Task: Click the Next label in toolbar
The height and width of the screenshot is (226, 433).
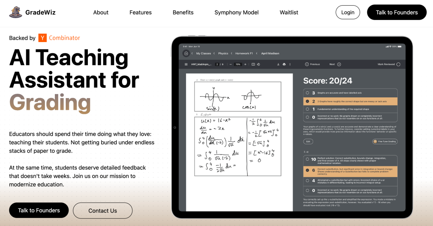Action: [x=332, y=64]
